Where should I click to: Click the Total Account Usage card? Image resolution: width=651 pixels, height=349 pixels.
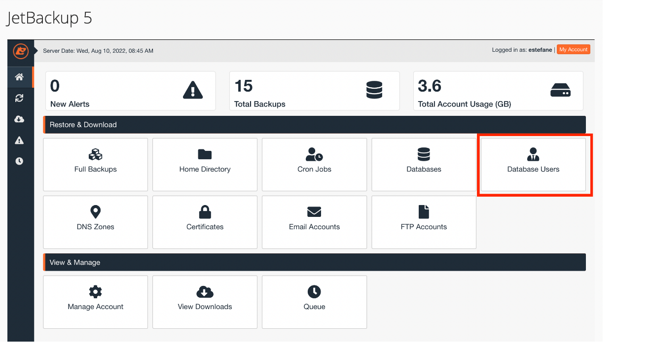click(498, 91)
